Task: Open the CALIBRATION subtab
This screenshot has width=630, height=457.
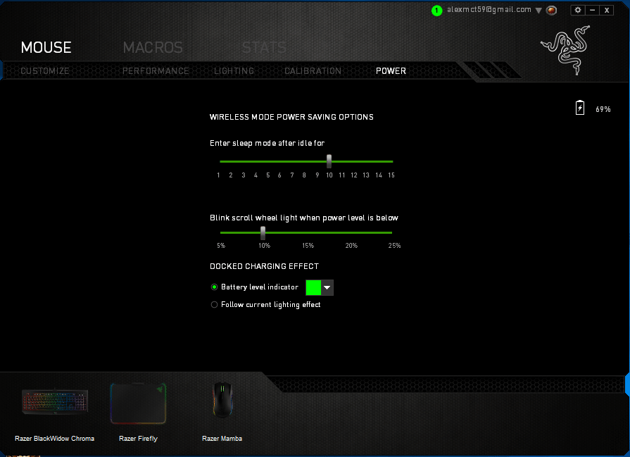Action: point(313,70)
